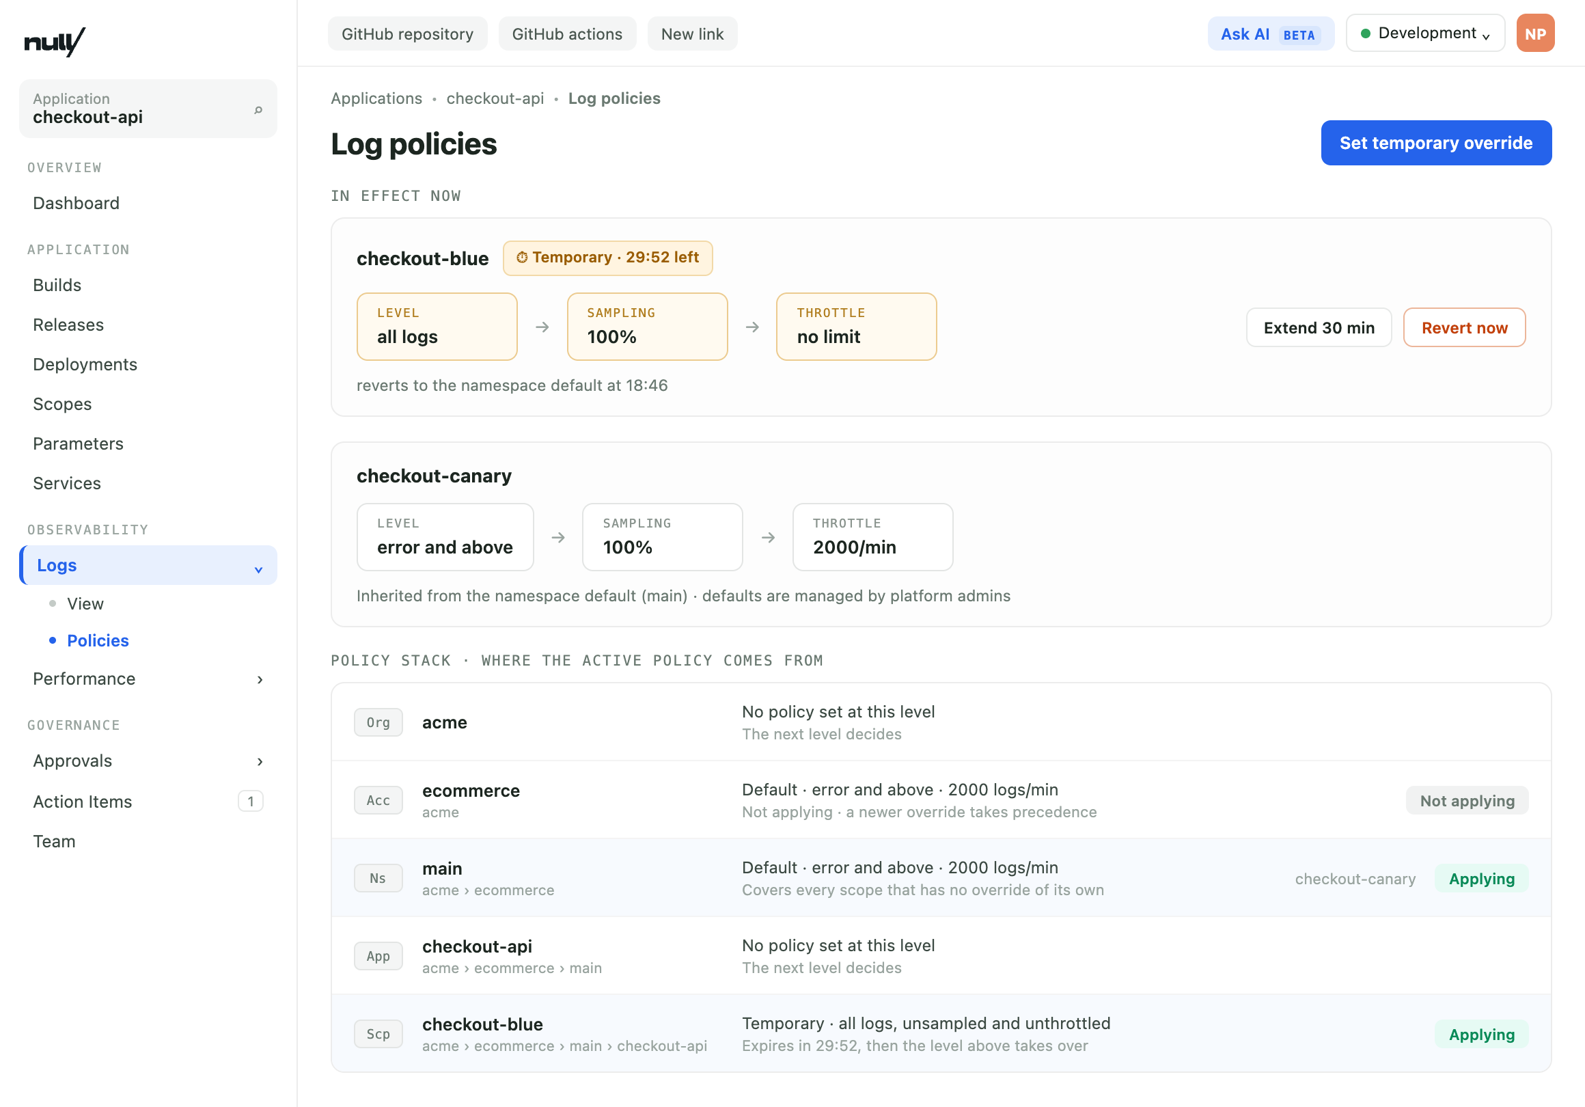
Task: Click Extend 30 min button
Action: 1319,327
